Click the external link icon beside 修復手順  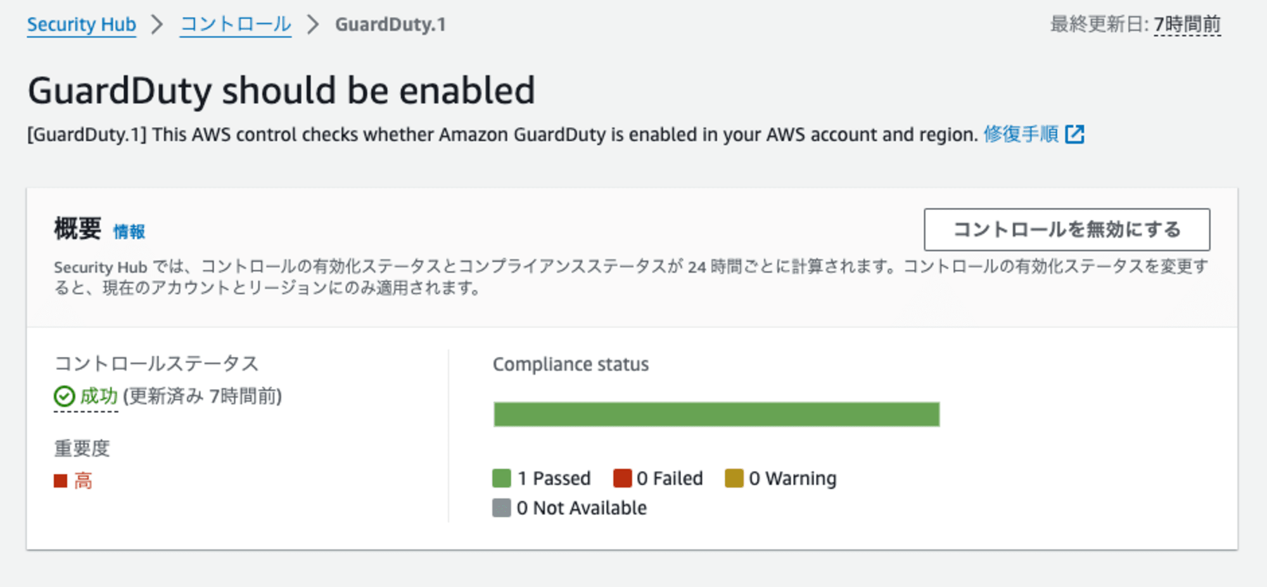1074,134
